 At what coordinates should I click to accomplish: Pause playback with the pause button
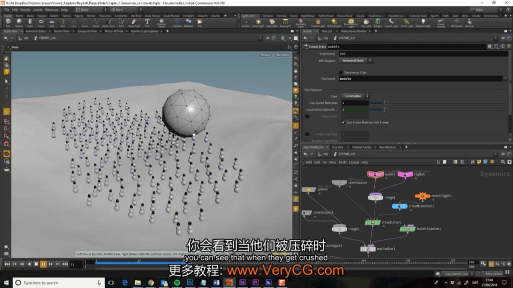[x=43, y=264]
